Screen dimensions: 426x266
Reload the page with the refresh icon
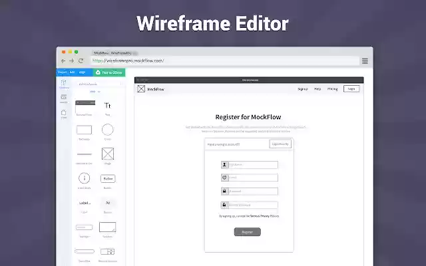[81, 61]
